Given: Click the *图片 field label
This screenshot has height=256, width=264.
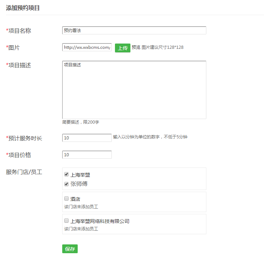Looking at the screenshot, I should [x=13, y=48].
